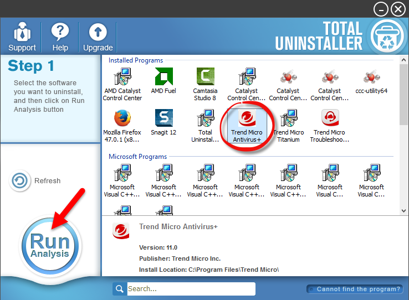Screen dimensions: 409x300
Task: Select Camtasia Studio 8 in the list
Action: [205, 84]
